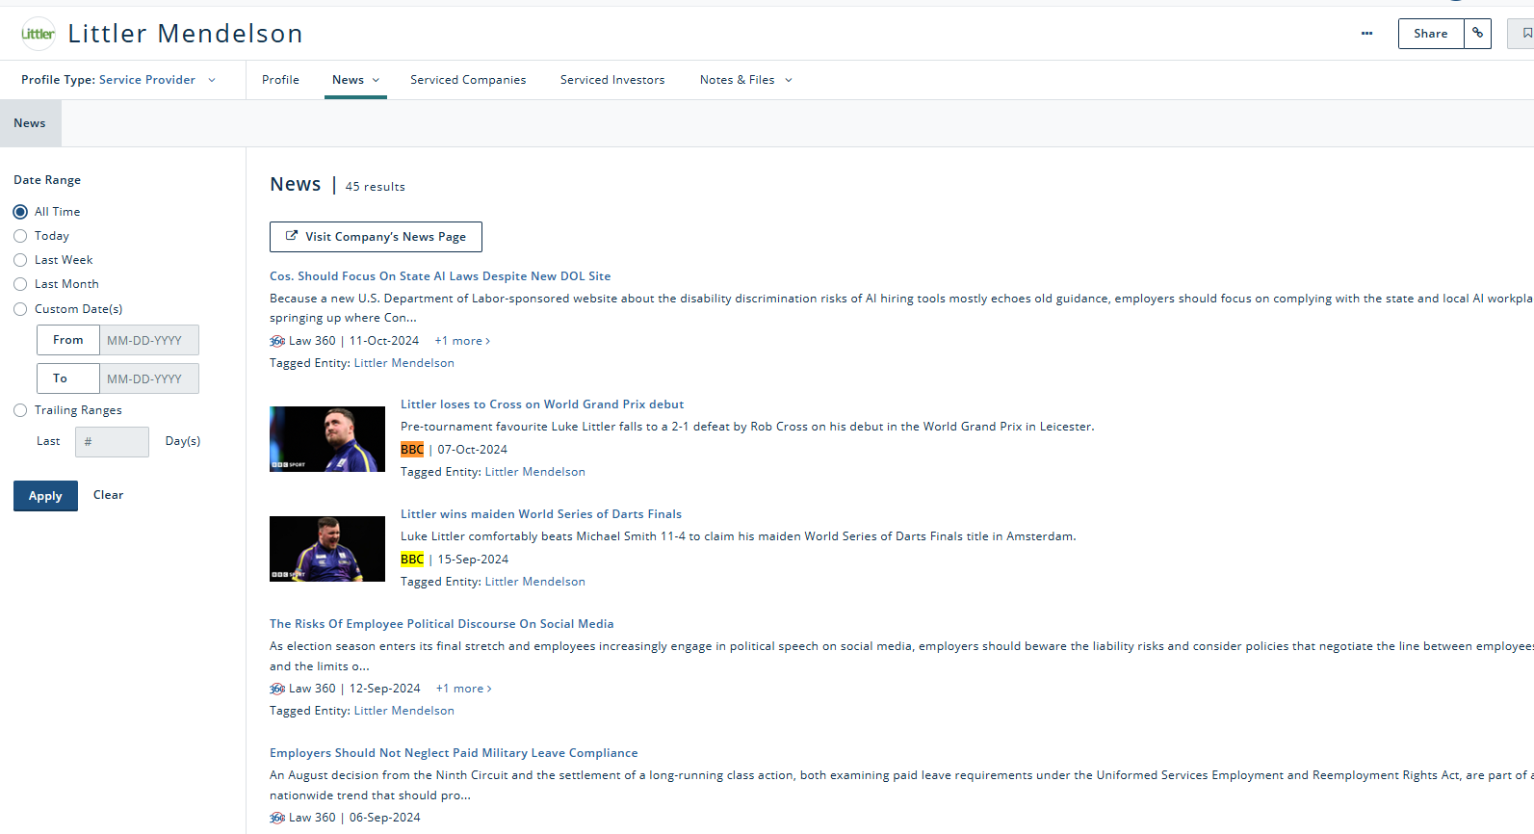1534x834 pixels.
Task: Expand the Profile Type Service Provider dropdown
Action: point(212,80)
